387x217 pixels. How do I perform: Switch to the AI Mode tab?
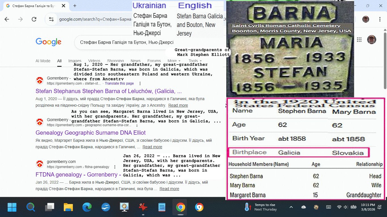pyautogui.click(x=43, y=61)
